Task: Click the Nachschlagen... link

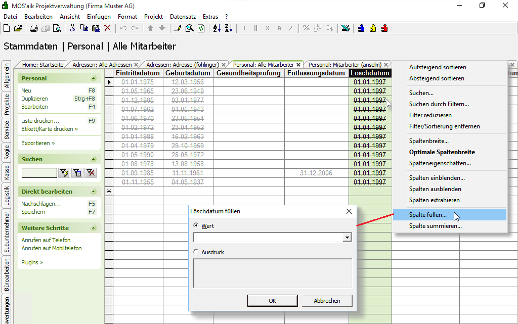Action: click(41, 204)
